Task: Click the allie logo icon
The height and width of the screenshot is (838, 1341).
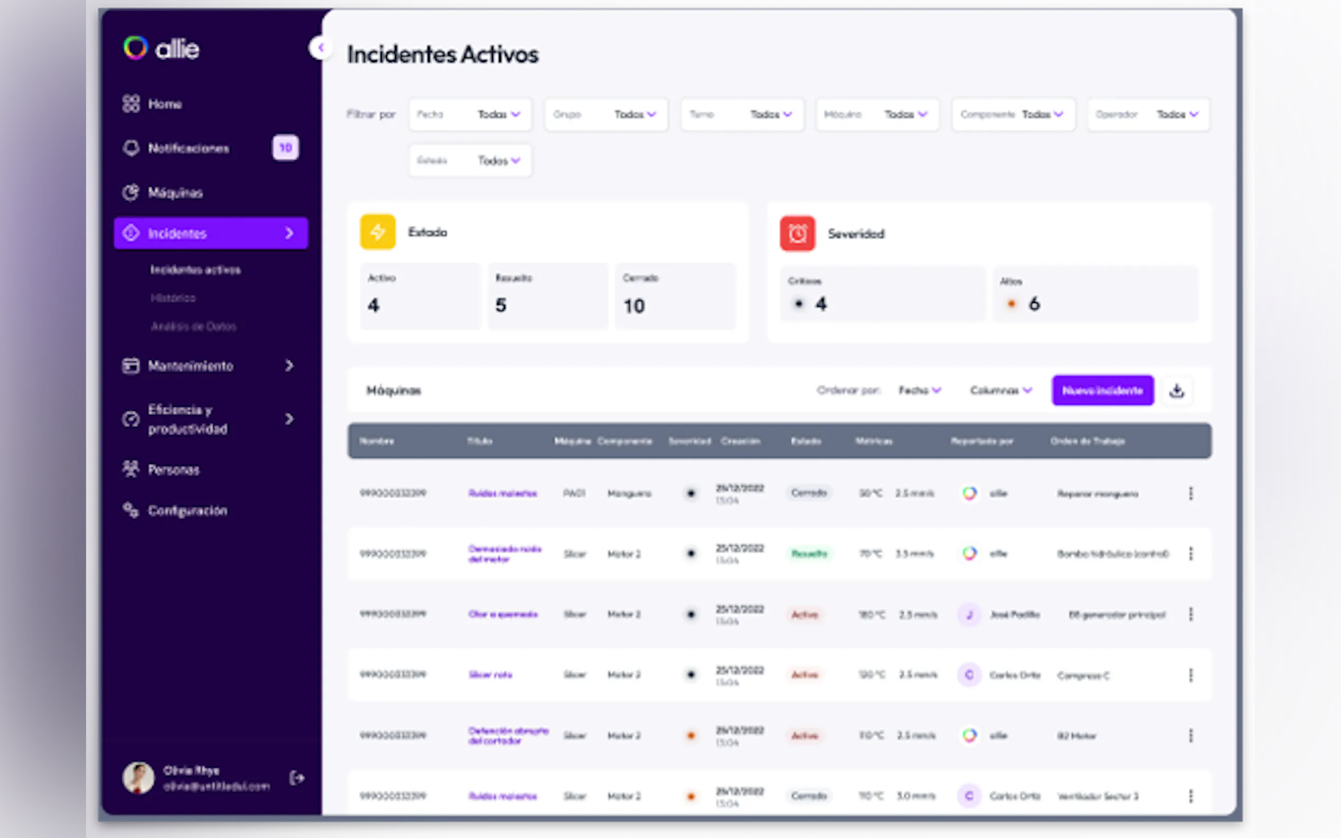Action: (x=135, y=48)
